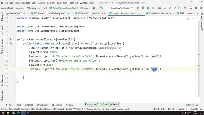
Task: Go to previous highlighted problem arrow
Action: pos(193,19)
